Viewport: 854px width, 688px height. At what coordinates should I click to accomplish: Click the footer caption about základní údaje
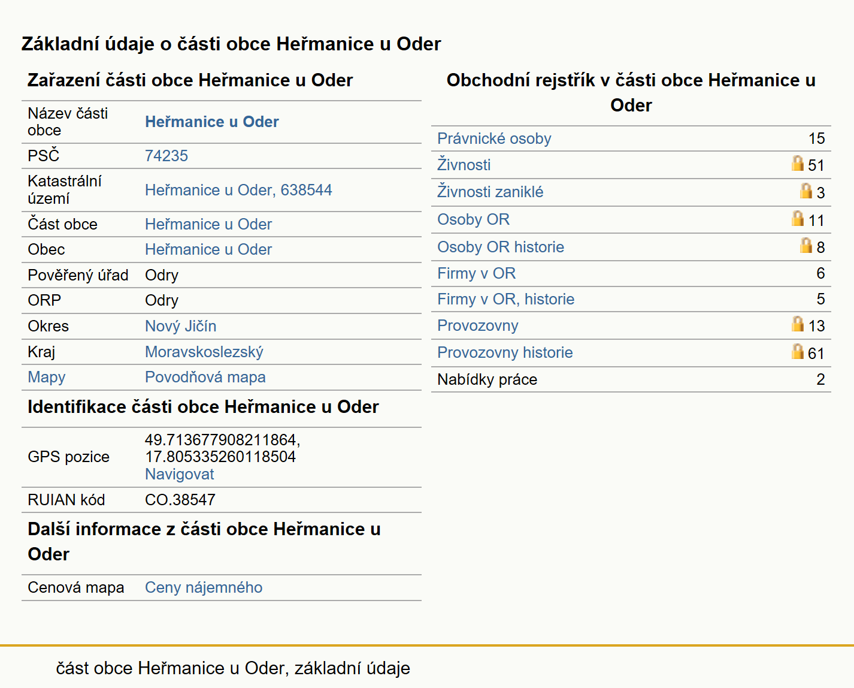(x=233, y=668)
